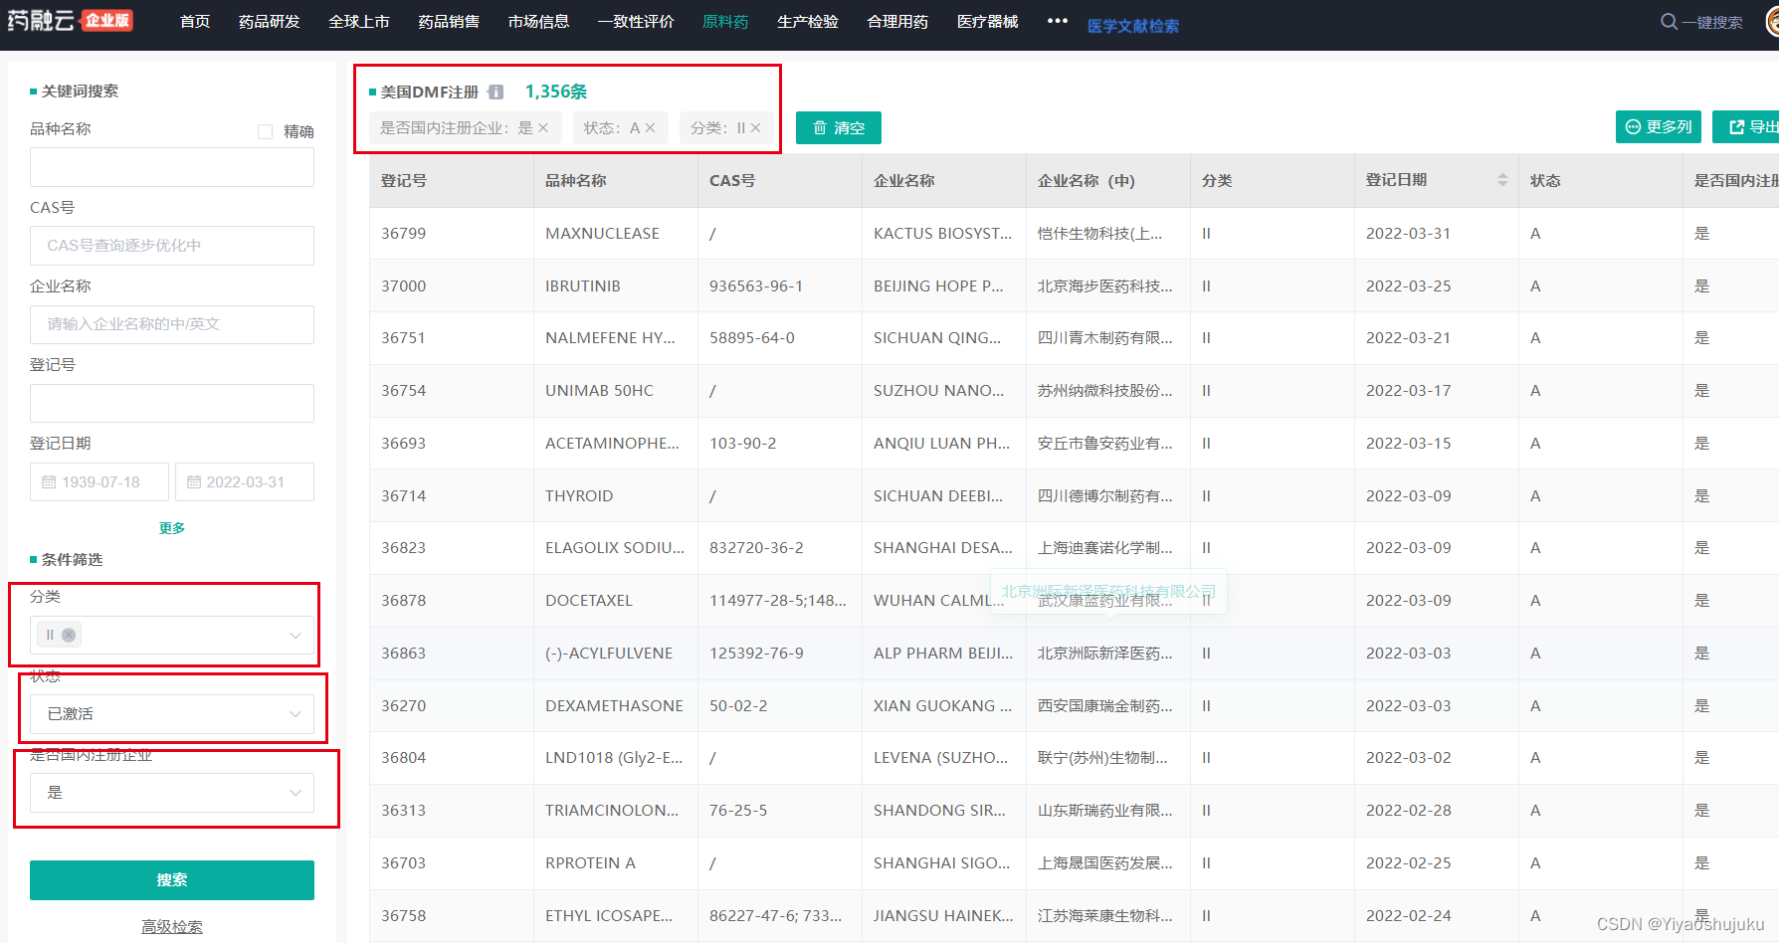The height and width of the screenshot is (943, 1779).
Task: Click registration number 36799
Action: [404, 233]
